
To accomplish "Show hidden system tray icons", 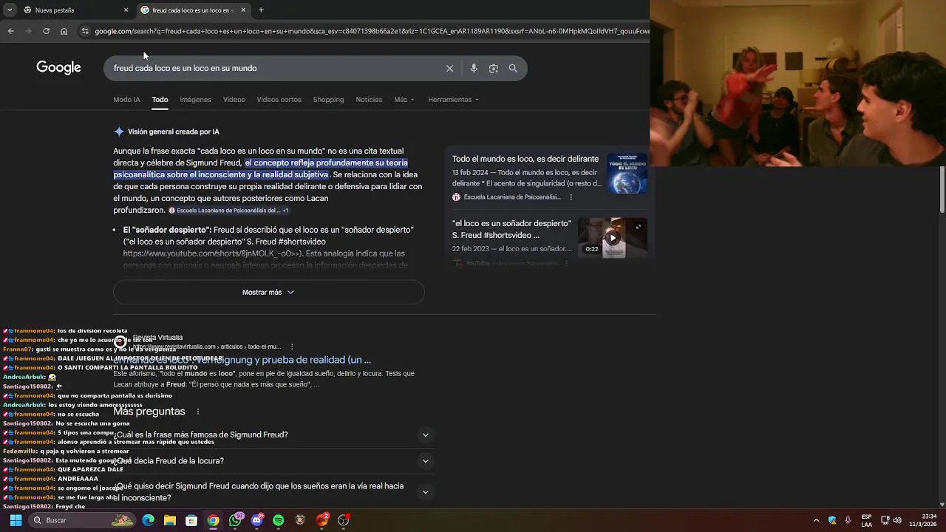I will coord(816,520).
